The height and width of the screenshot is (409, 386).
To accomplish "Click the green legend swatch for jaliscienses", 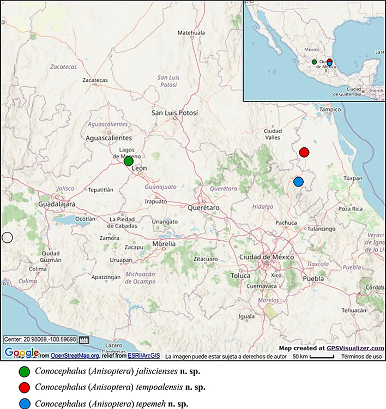I will point(24,372).
